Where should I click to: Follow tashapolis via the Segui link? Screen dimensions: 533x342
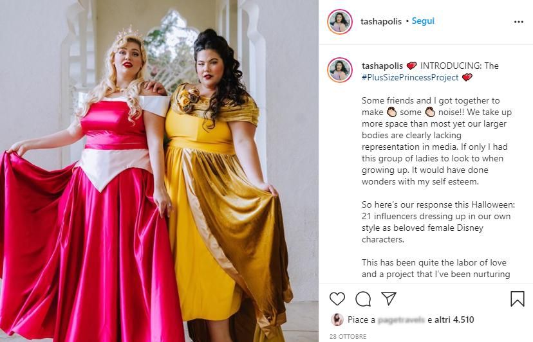coord(423,21)
